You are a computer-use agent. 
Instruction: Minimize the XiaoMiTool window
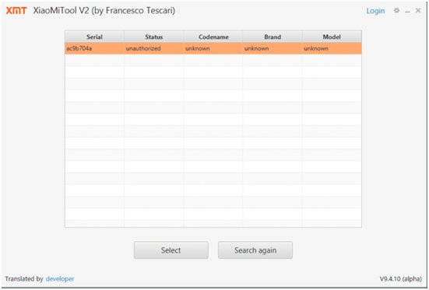(x=408, y=12)
